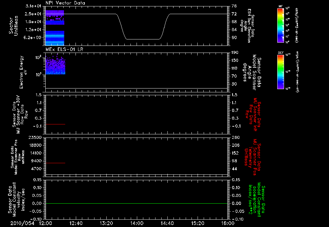Click the '190' scanner angle tick value
Image resolution: width=329 pixels, height=227 pixels.
(235, 53)
